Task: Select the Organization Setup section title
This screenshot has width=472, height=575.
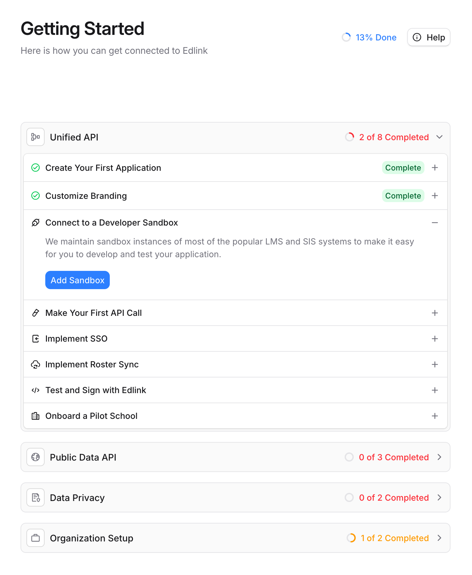Action: pos(92,538)
